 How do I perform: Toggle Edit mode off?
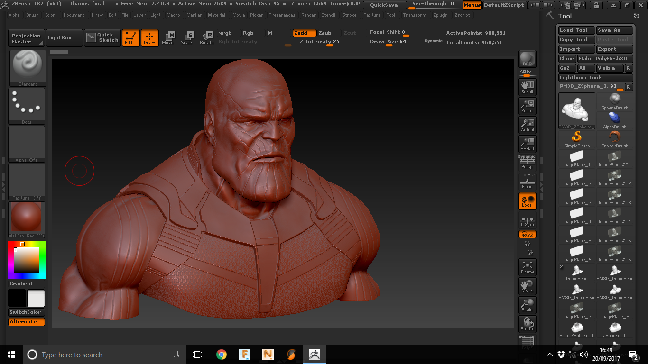click(130, 38)
